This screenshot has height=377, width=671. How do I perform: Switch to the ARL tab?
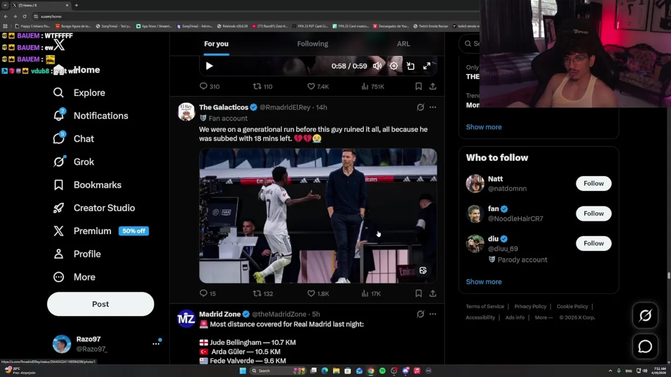point(403,44)
